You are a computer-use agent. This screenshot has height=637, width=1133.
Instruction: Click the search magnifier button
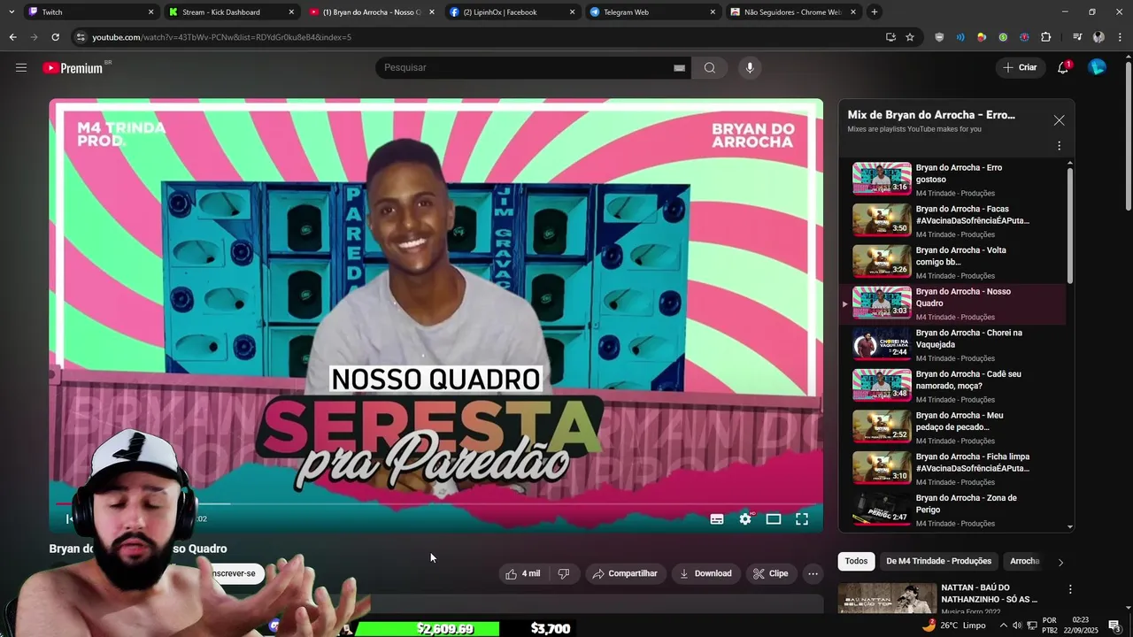pos(709,68)
